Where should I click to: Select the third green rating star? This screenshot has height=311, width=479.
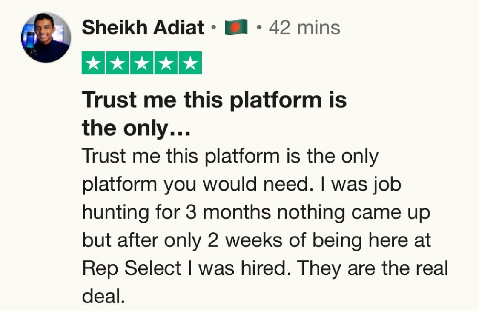point(142,63)
